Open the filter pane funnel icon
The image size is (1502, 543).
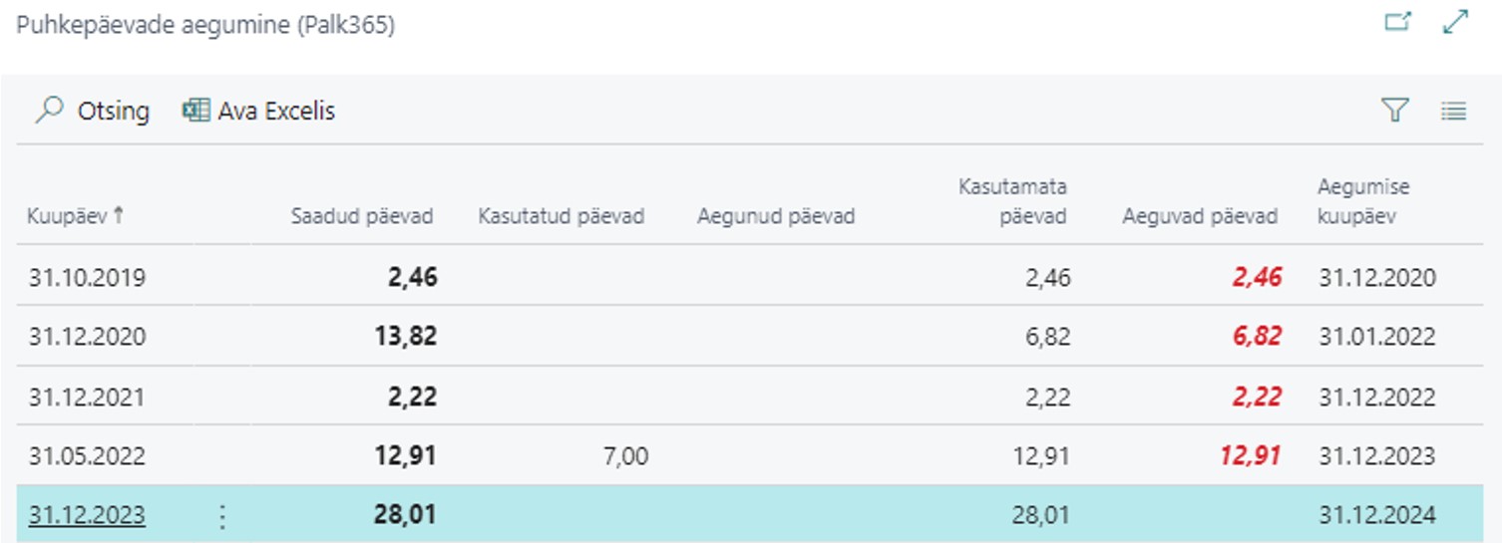pyautogui.click(x=1395, y=110)
